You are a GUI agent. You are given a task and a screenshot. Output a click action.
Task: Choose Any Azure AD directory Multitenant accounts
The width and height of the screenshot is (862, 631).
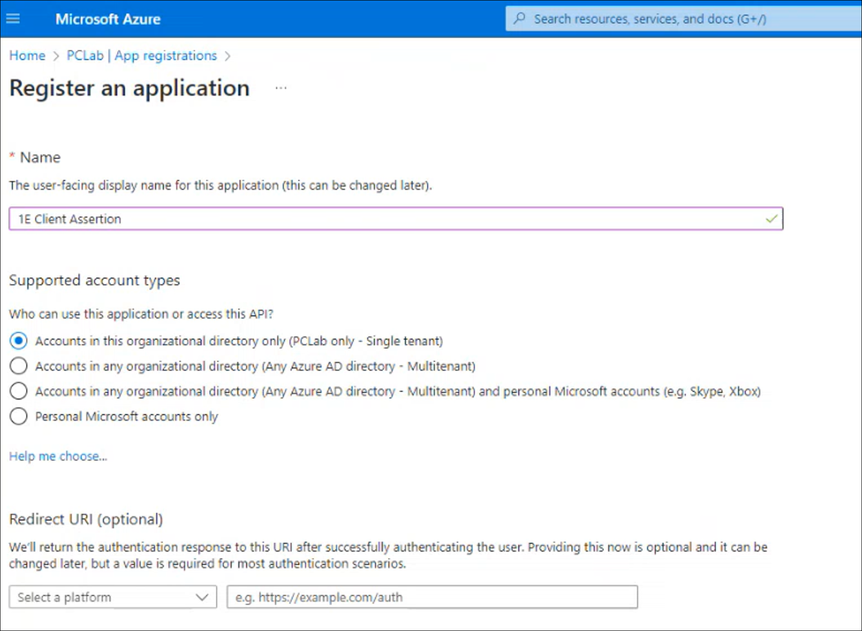point(18,366)
